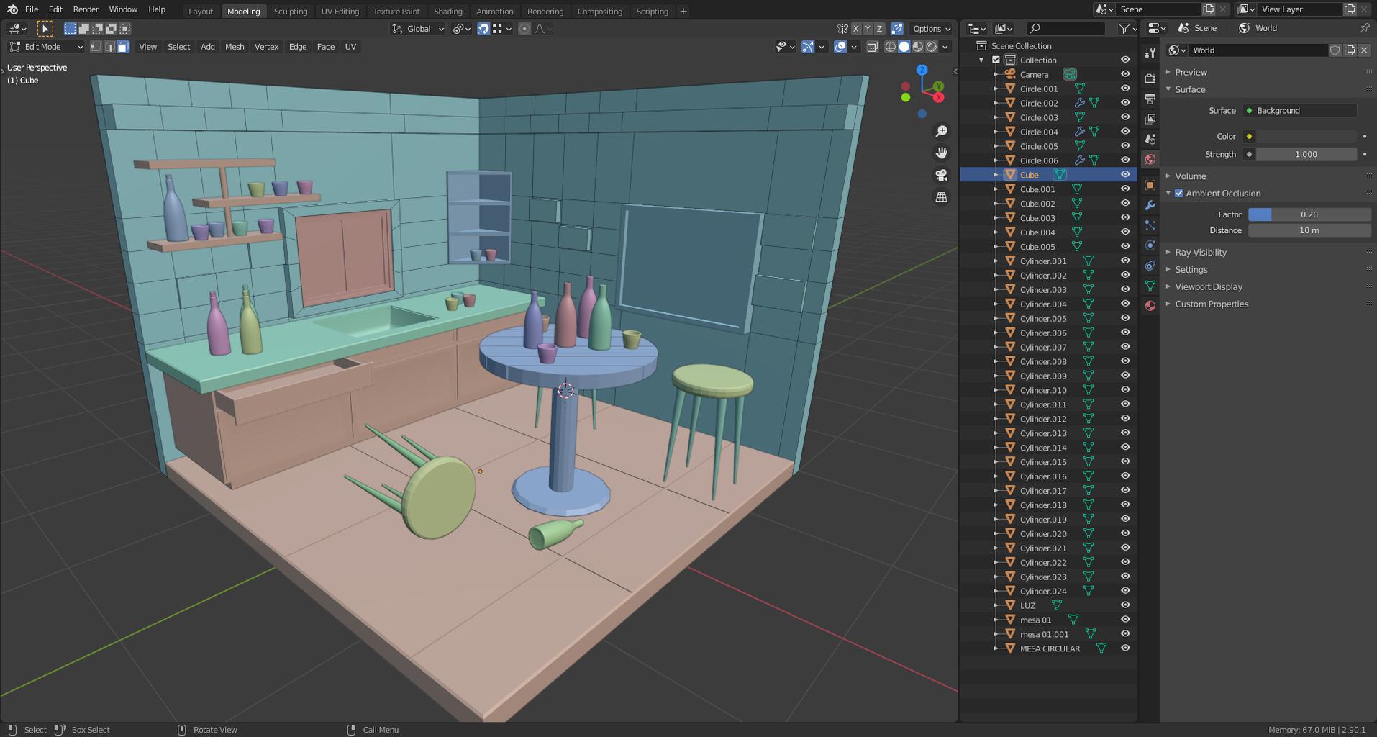Open the Render properties tab icon
Screen dimensions: 1377x737
pos(1150,78)
